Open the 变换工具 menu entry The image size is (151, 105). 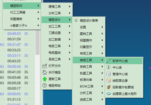click(89, 67)
